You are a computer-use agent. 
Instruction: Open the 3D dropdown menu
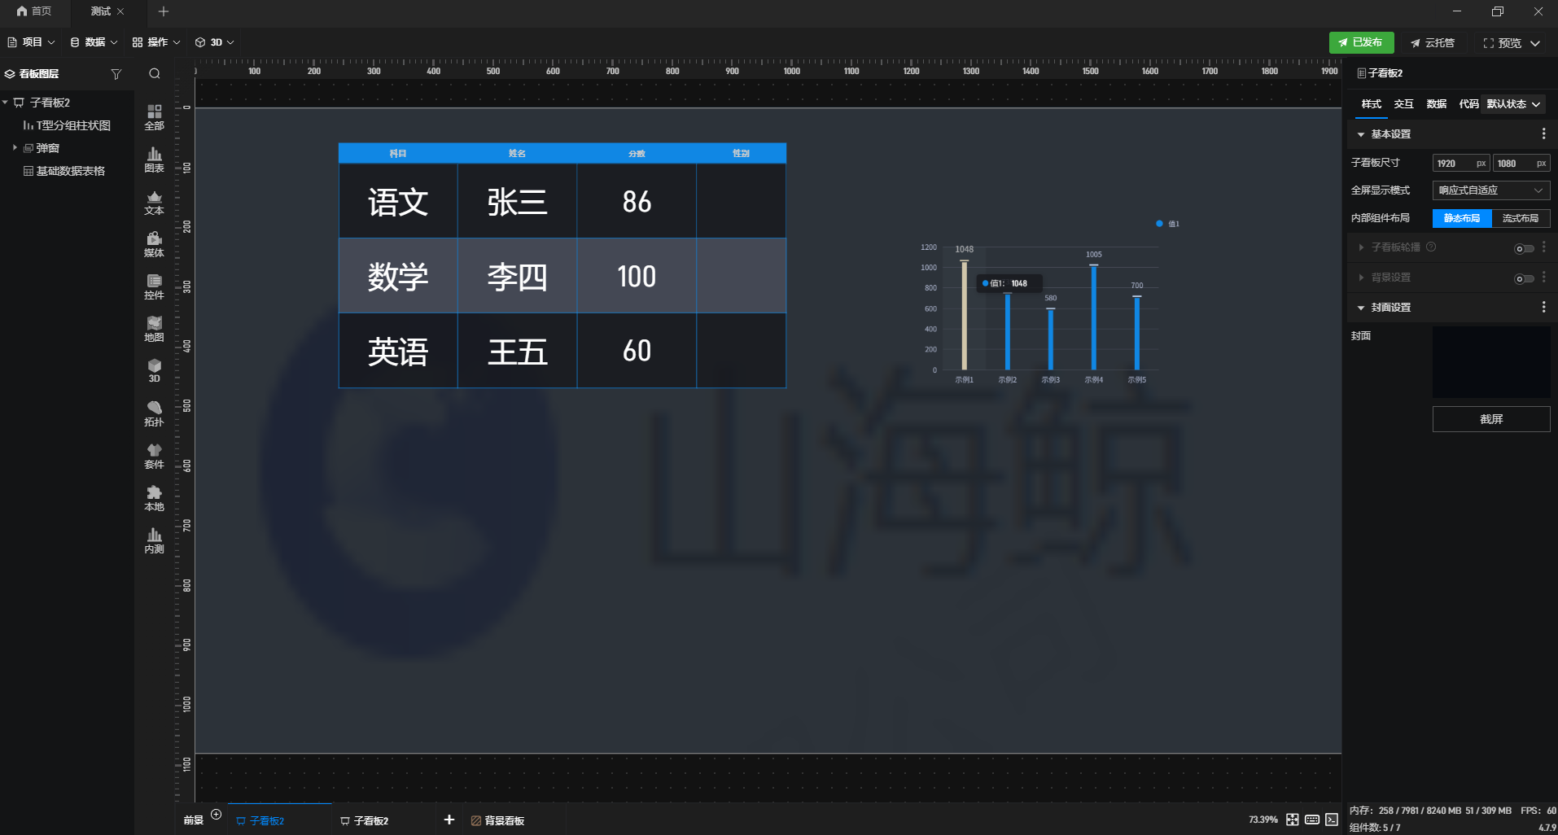(215, 42)
